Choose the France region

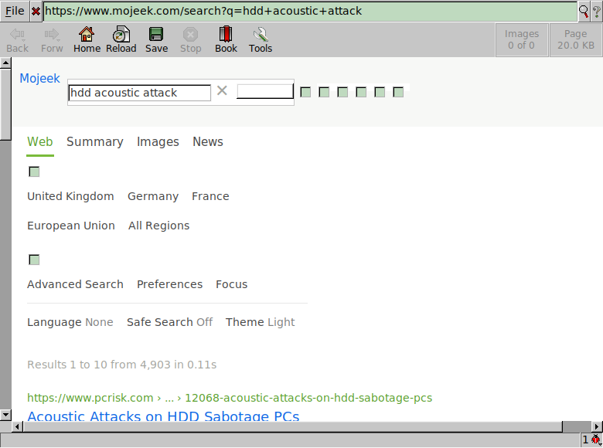(210, 196)
